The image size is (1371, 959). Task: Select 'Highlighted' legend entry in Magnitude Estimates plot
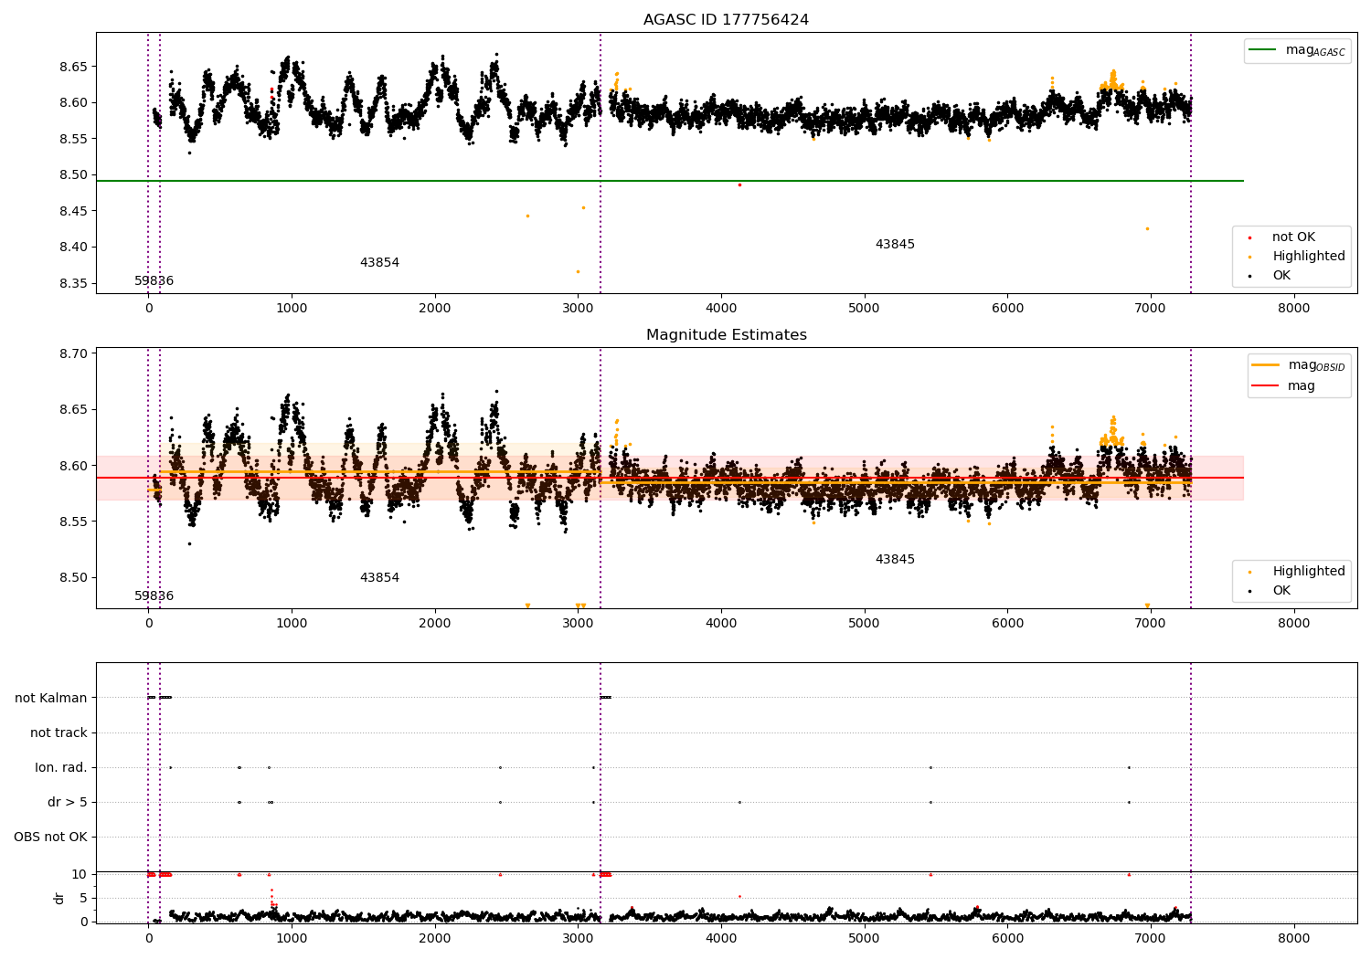1297,572
